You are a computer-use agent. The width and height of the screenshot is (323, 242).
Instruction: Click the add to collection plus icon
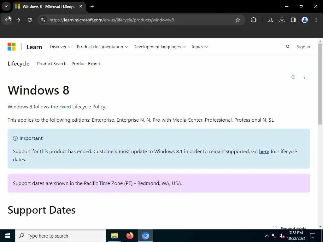coord(293,77)
